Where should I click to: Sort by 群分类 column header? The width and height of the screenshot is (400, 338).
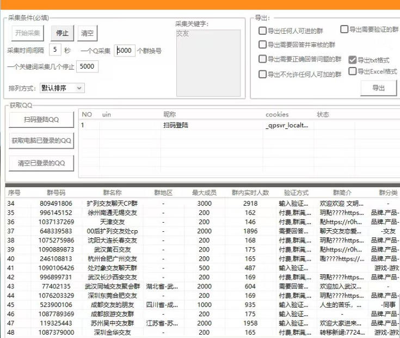(388, 193)
